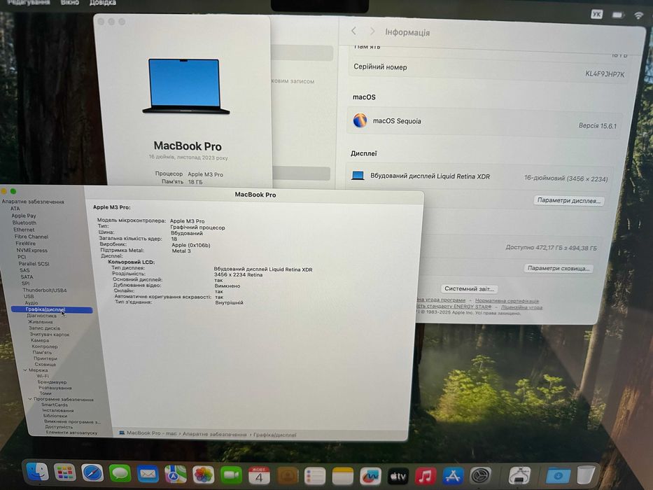Viewport: 653px width, 490px height.
Task: Open Launchpad in the Dock
Action: pos(65,473)
